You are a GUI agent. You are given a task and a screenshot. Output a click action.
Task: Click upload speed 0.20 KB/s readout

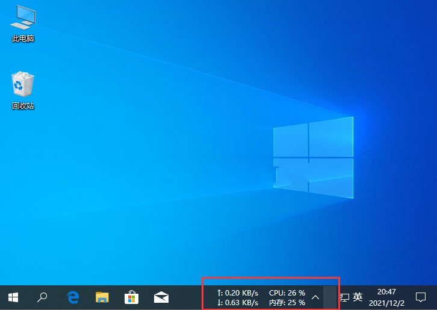click(x=237, y=293)
